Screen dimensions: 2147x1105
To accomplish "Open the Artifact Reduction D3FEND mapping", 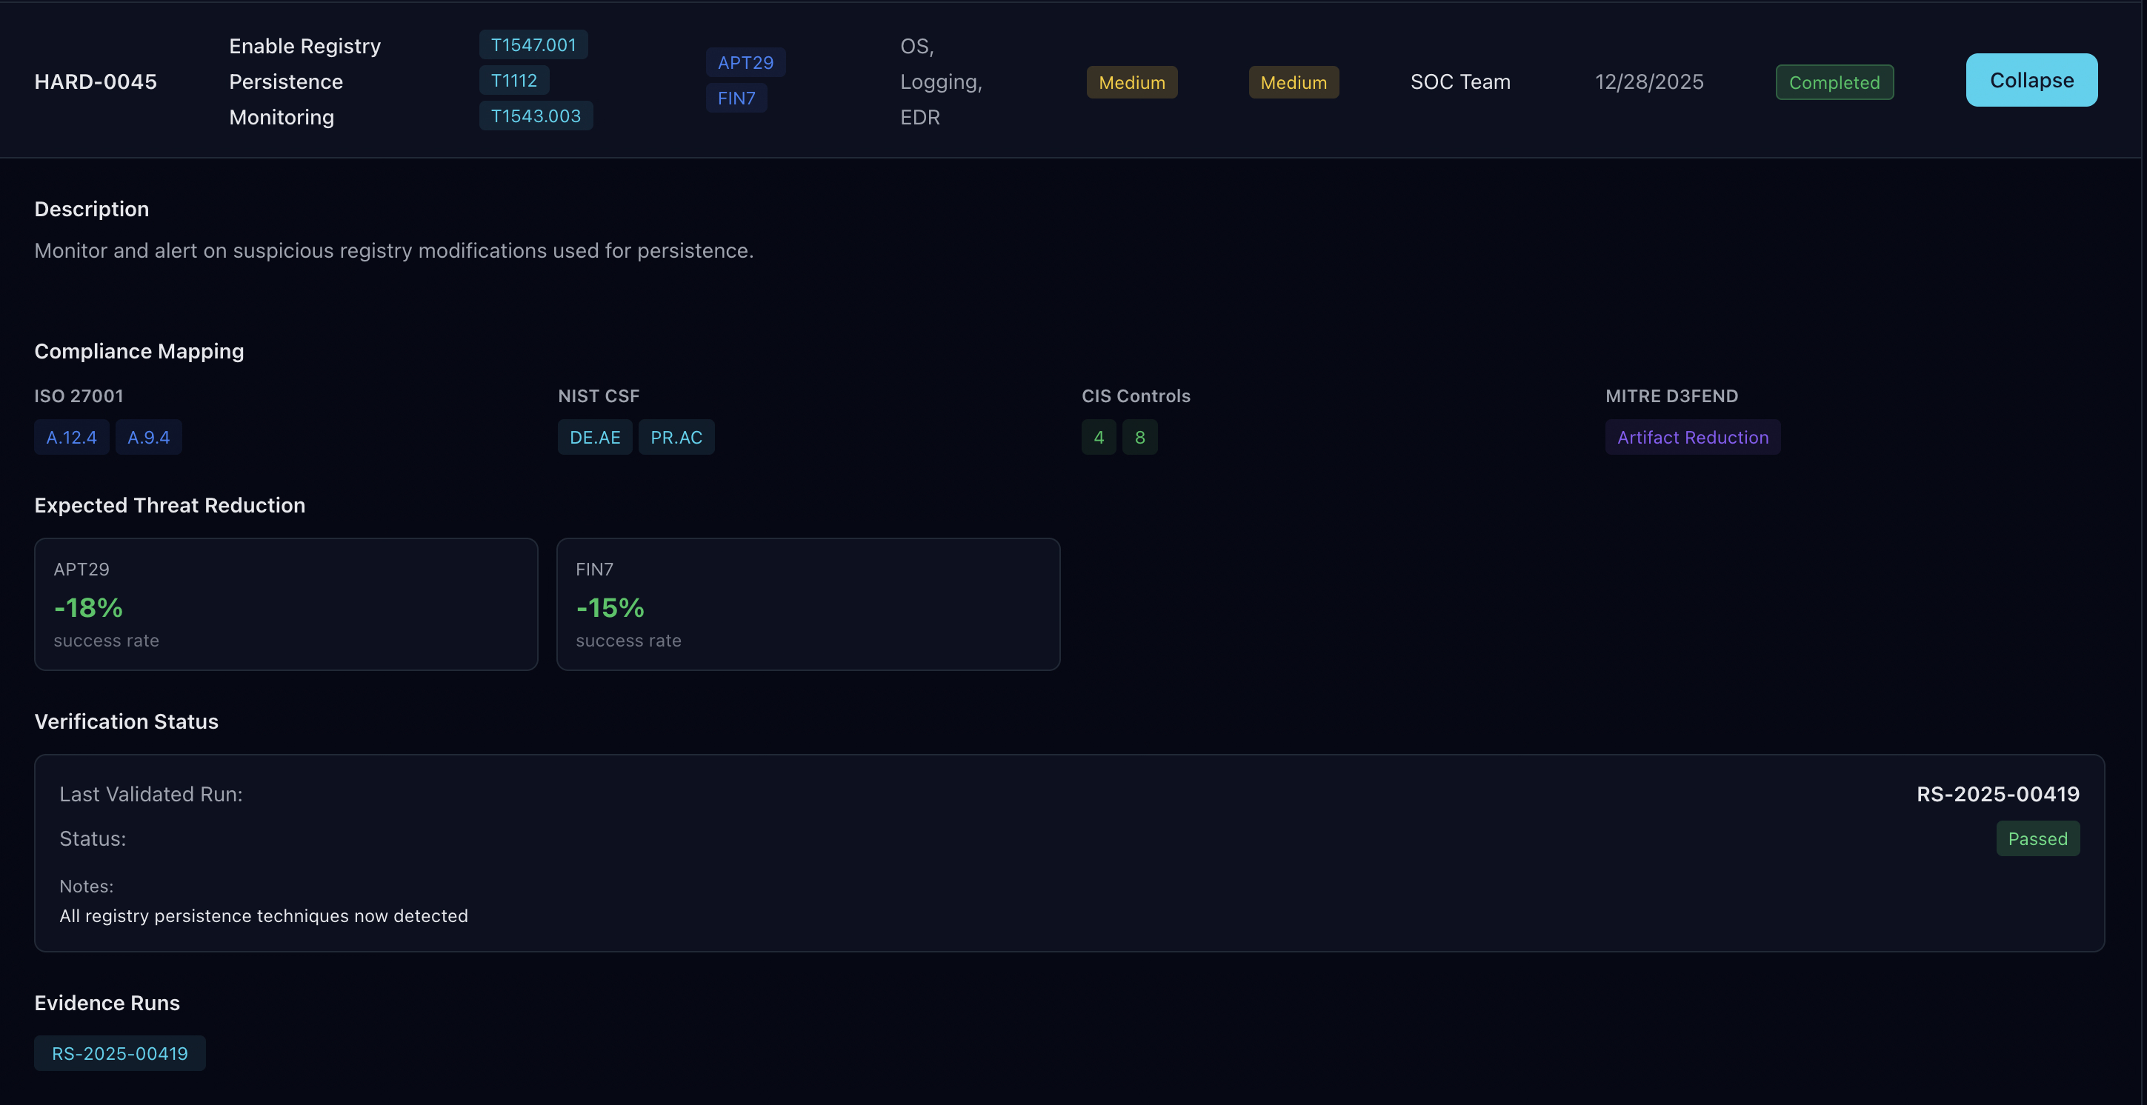I will coord(1692,437).
